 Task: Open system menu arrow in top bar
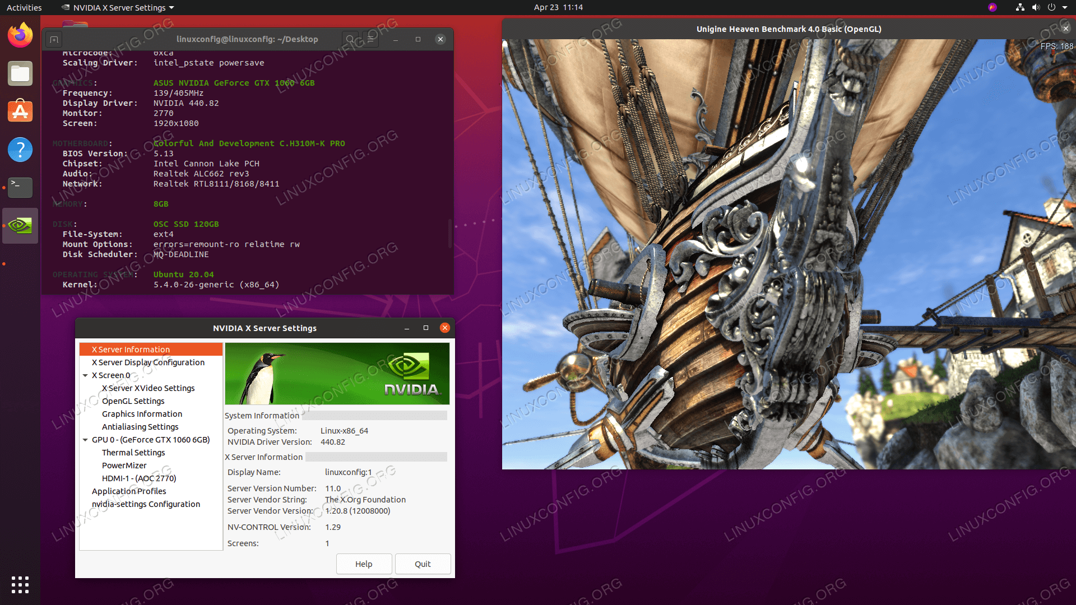[x=1065, y=7]
